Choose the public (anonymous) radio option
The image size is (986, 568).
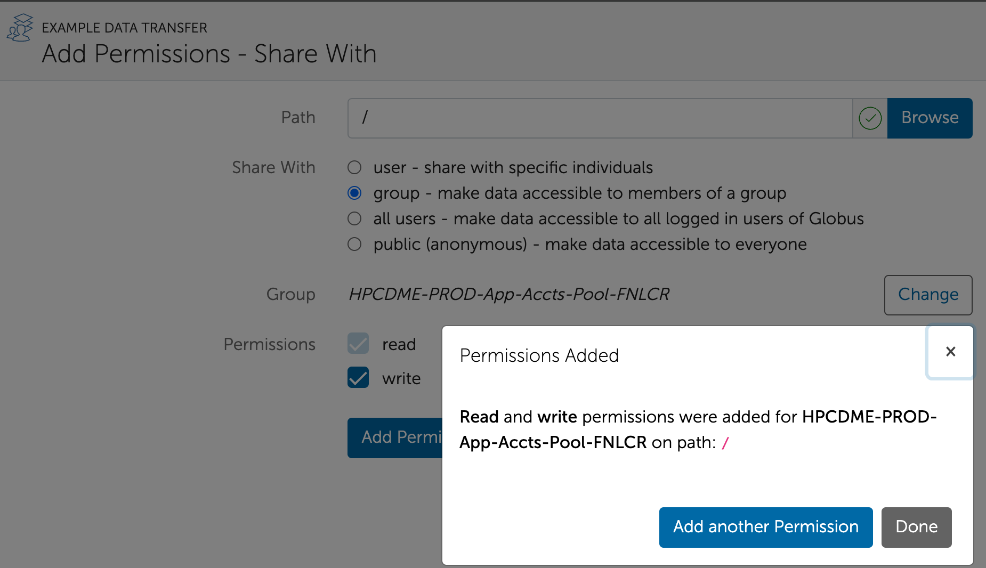tap(354, 244)
